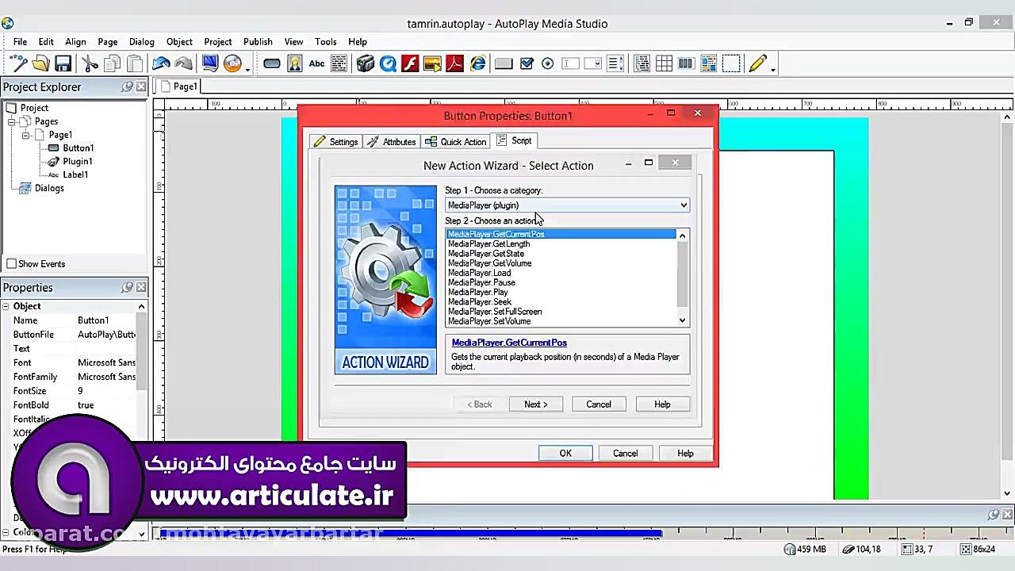The image size is (1015, 571).
Task: Open the Publish menu
Action: pyautogui.click(x=258, y=41)
